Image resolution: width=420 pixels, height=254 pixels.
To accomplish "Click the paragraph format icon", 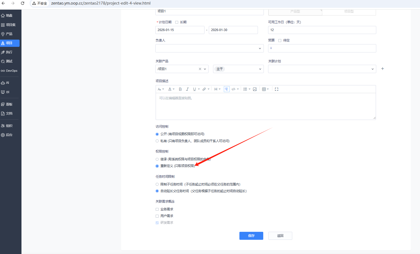I will [x=227, y=89].
